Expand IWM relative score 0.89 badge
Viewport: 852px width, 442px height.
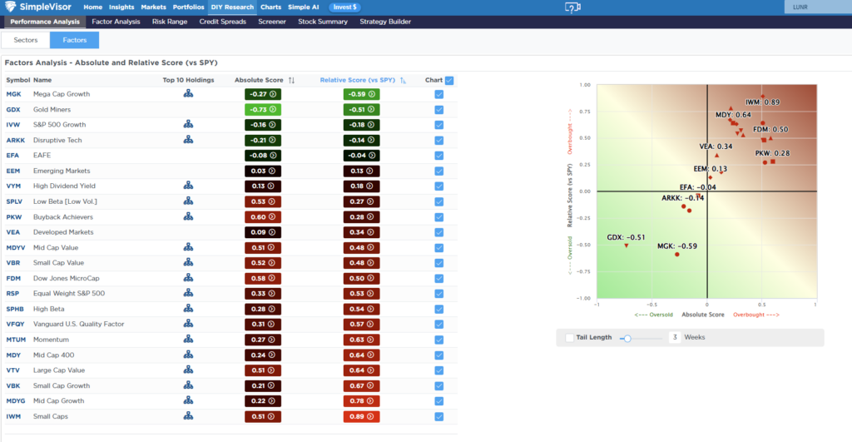click(361, 416)
